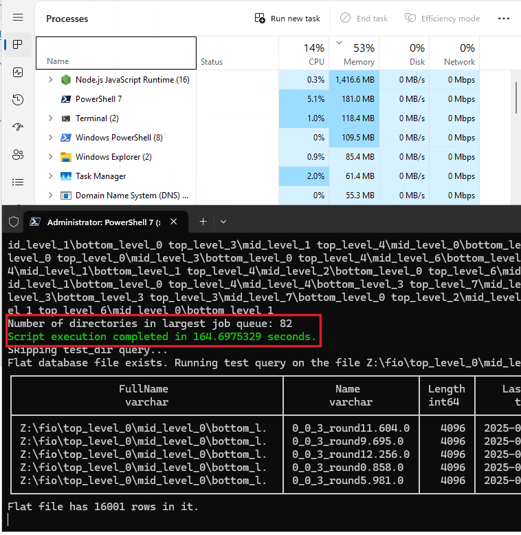The height and width of the screenshot is (535, 521).
Task: Click the 'Number of directories in largest job queue' line
Action: pos(150,324)
